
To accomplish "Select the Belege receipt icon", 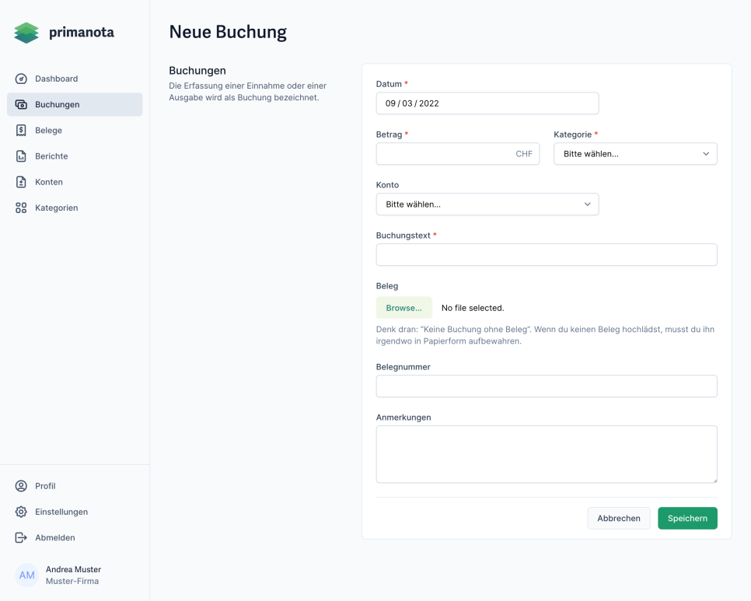I will pyautogui.click(x=22, y=131).
